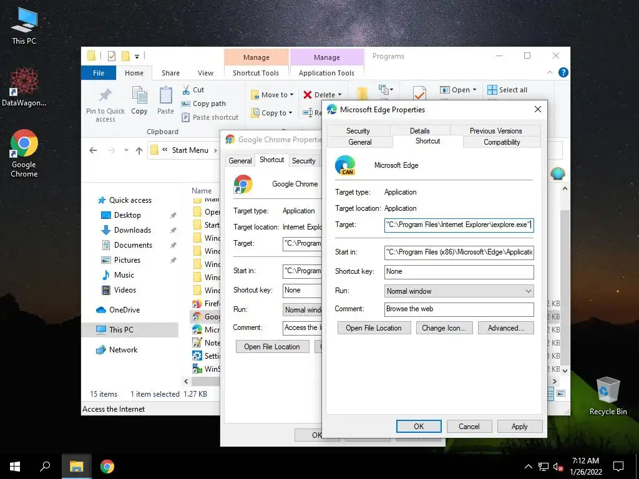639x479 pixels.
Task: Click Copy icon in the Clipboard group
Action: click(x=139, y=95)
